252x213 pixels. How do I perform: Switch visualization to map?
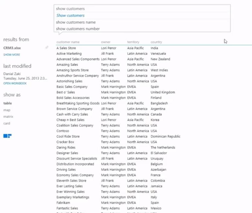pyautogui.click(x=7, y=110)
